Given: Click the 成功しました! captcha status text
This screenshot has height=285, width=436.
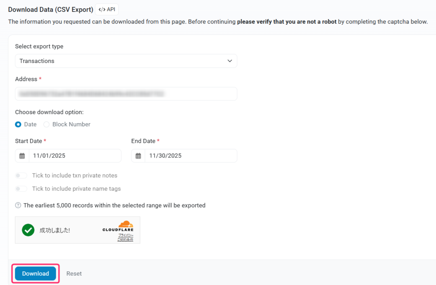Looking at the screenshot, I should point(54,230).
